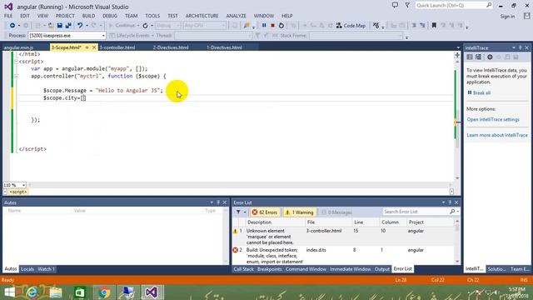Select the marquee warning row in Error List

pos(343,237)
